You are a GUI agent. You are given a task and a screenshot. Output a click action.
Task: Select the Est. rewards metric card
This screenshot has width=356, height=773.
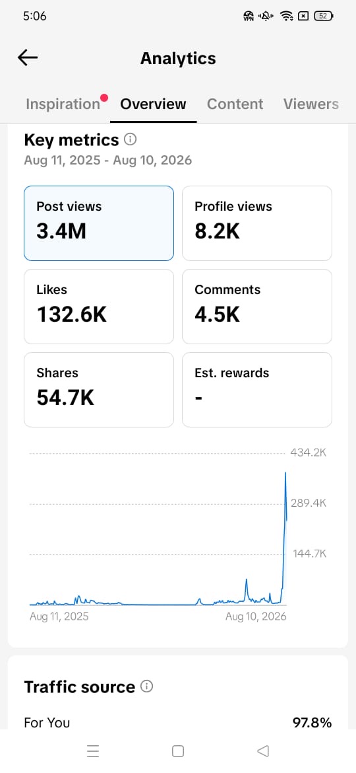coord(257,389)
